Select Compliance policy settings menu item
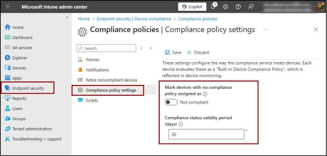Screen dimensions: 327x156 pyautogui.click(x=111, y=90)
